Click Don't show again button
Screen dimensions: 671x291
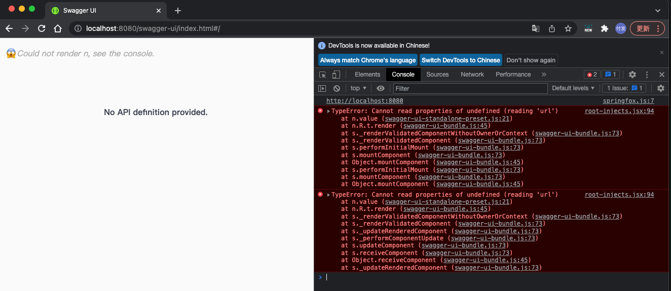(531, 60)
